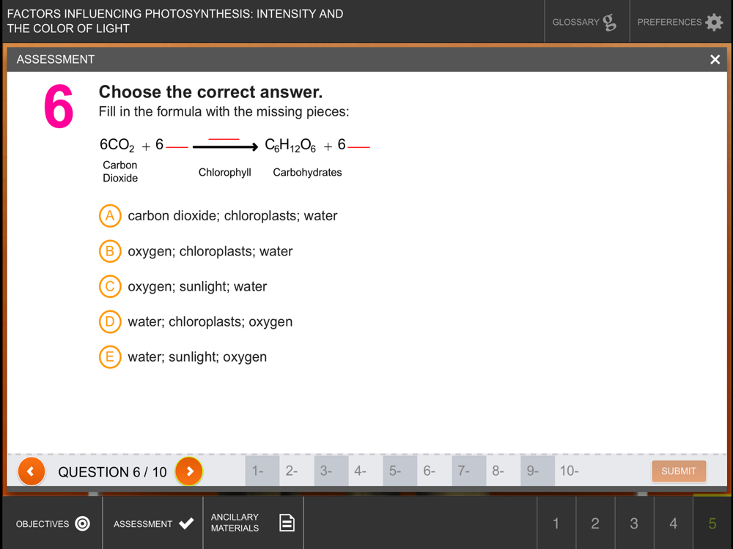Open lesson page 1 in the bottom bar
The width and height of the screenshot is (733, 549).
pyautogui.click(x=556, y=523)
